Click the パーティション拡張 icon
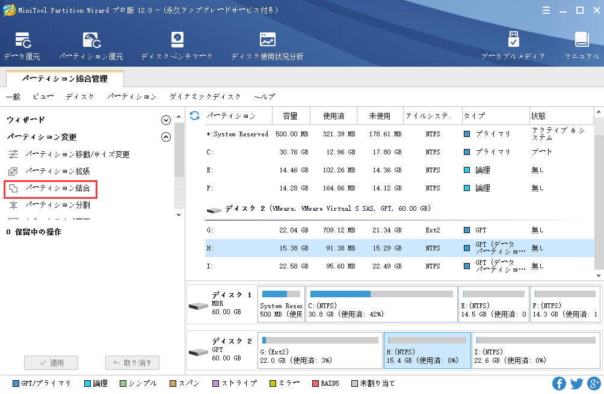This screenshot has height=394, width=604. pyautogui.click(x=13, y=171)
